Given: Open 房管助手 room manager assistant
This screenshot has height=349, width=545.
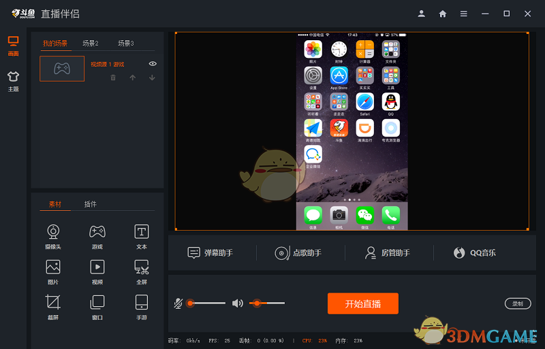Looking at the screenshot, I should pyautogui.click(x=387, y=253).
